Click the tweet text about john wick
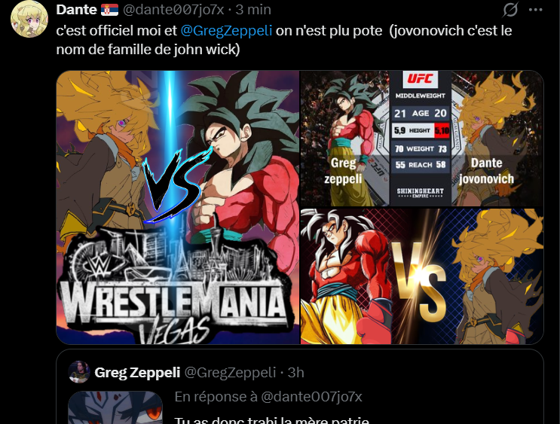 pyautogui.click(x=284, y=40)
